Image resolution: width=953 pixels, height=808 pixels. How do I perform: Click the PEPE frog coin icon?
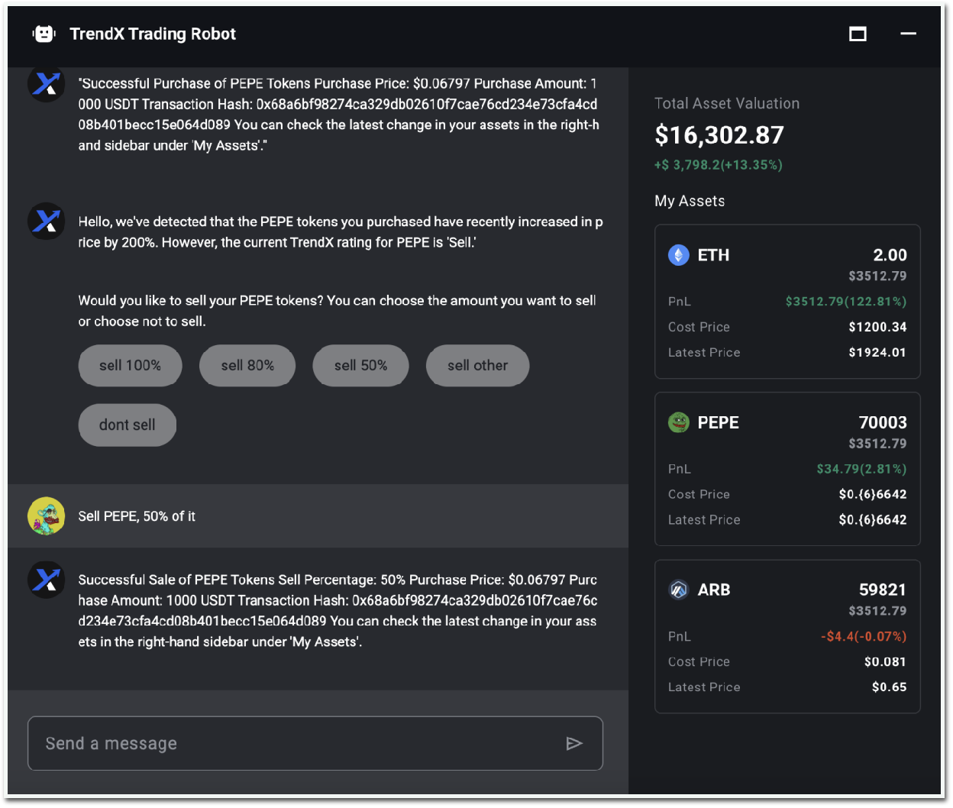[679, 422]
